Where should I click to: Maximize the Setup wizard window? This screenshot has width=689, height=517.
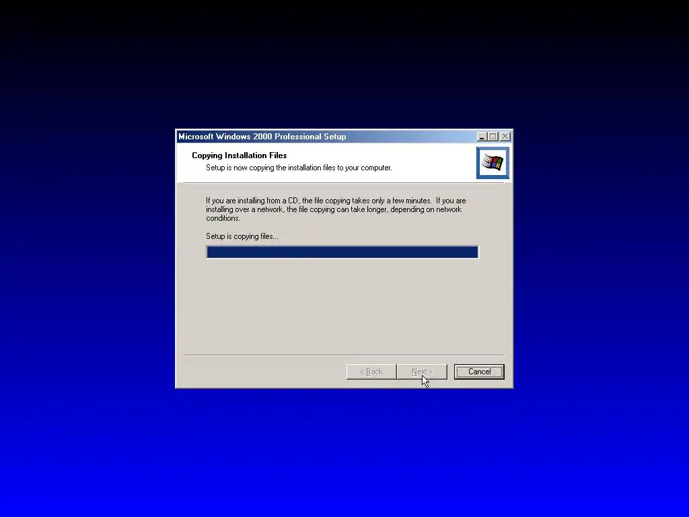pyautogui.click(x=493, y=137)
